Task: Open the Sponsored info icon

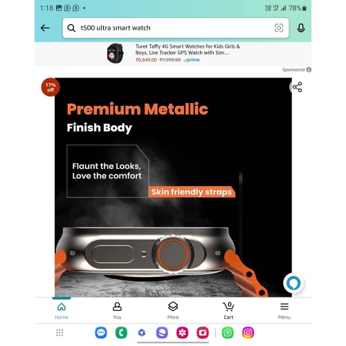Action: tap(309, 70)
